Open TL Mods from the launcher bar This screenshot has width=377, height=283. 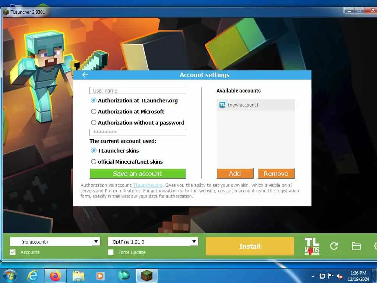[312, 246]
